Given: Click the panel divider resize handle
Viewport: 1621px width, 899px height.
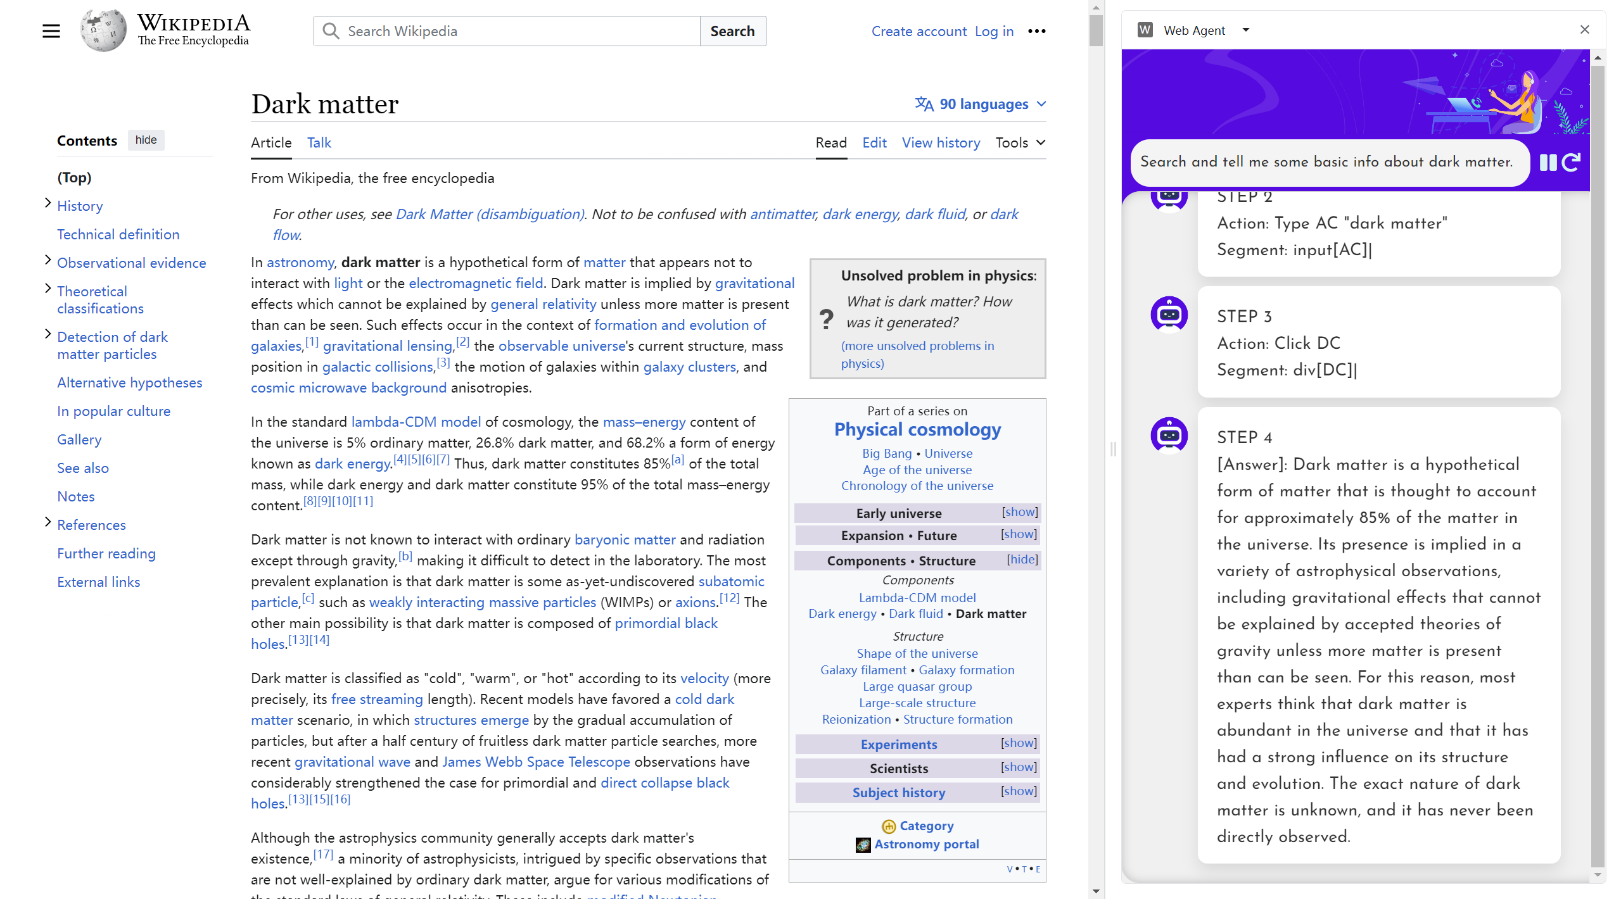Looking at the screenshot, I should click(x=1113, y=450).
